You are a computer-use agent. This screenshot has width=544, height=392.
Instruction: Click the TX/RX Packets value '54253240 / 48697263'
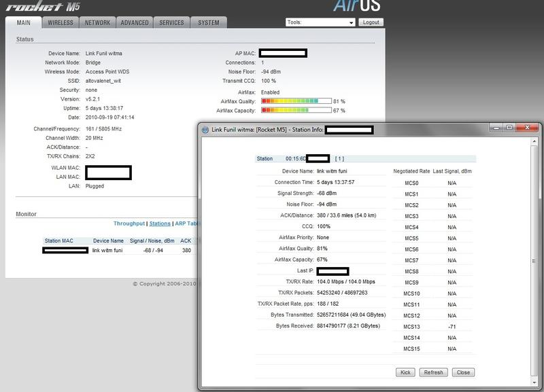[x=342, y=293]
